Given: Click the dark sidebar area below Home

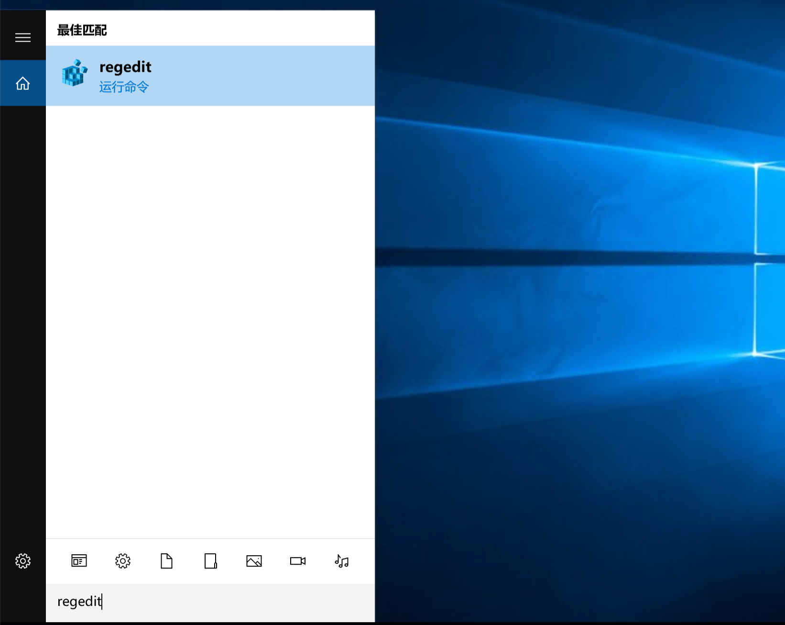Looking at the screenshot, I should coord(22,311).
